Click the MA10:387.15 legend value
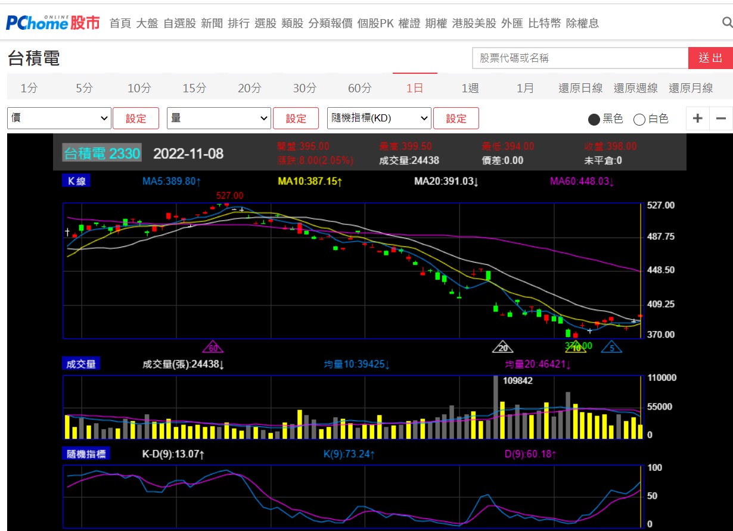The width and height of the screenshot is (733, 531). click(309, 181)
